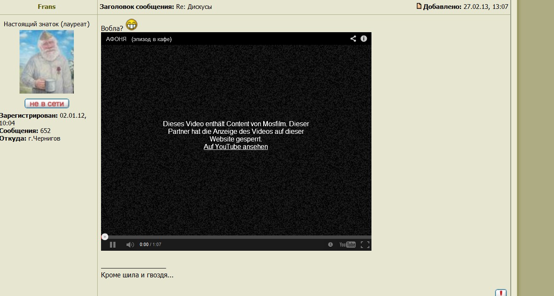Click the 0:00 / 1:07 time display

(150, 245)
